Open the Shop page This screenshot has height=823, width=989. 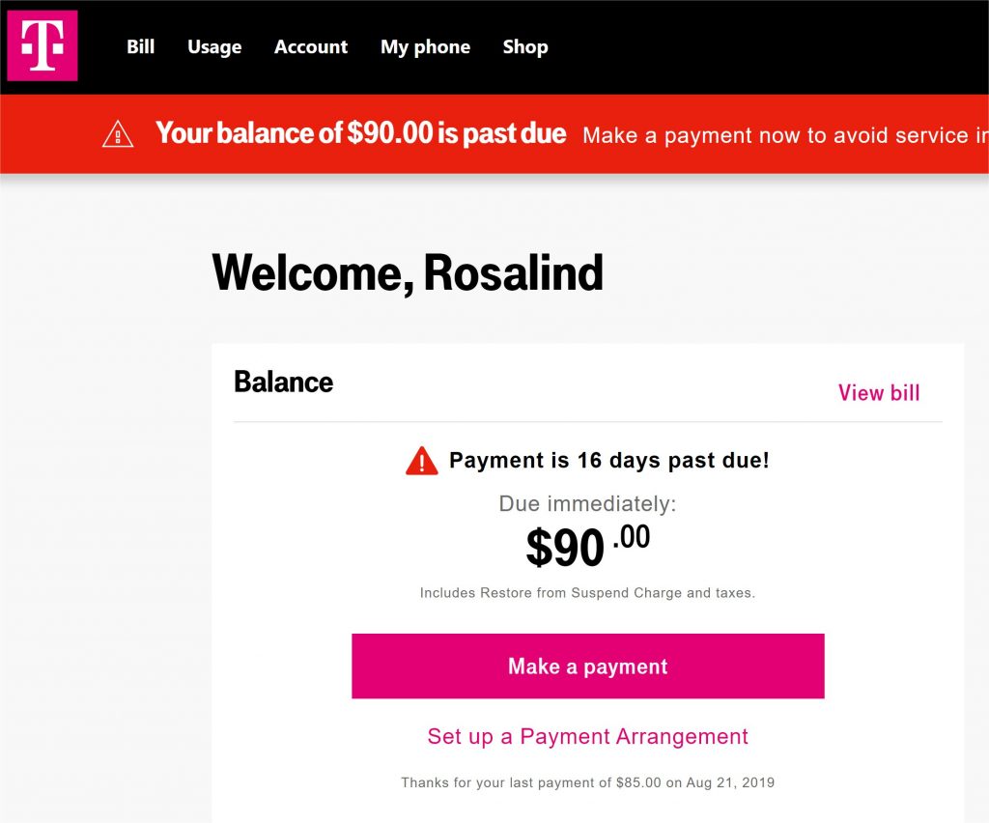tap(525, 47)
